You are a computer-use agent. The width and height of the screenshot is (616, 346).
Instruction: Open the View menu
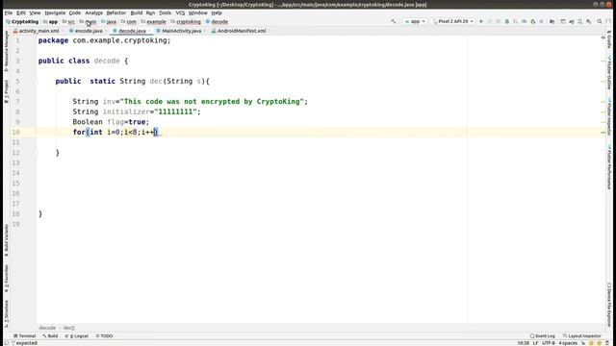point(35,12)
